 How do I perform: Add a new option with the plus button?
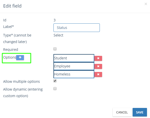tap(20, 58)
